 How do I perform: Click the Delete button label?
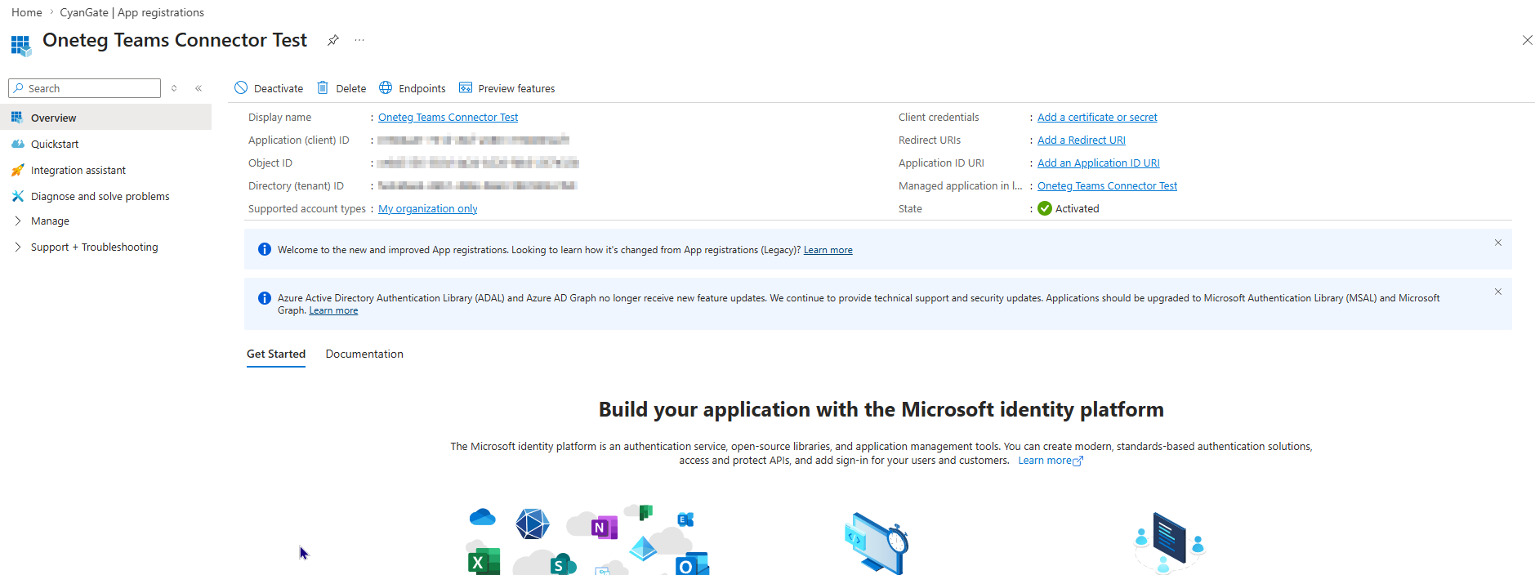tap(351, 88)
